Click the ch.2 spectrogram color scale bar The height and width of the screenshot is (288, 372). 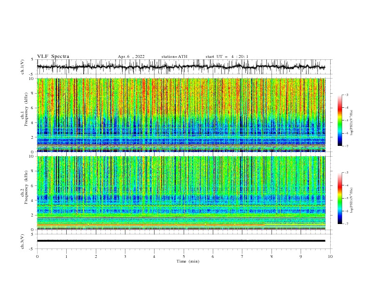pos(340,198)
